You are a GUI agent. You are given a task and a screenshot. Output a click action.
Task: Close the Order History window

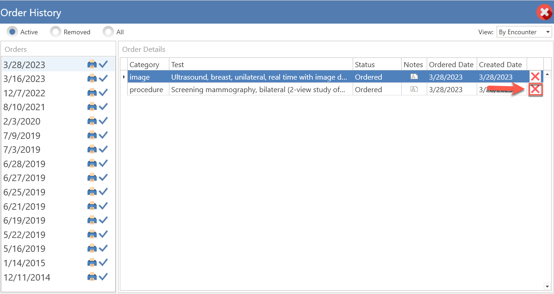[x=544, y=13]
